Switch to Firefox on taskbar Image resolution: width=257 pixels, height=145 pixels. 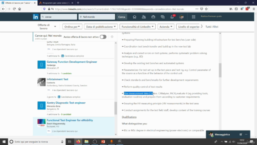pos(78,141)
